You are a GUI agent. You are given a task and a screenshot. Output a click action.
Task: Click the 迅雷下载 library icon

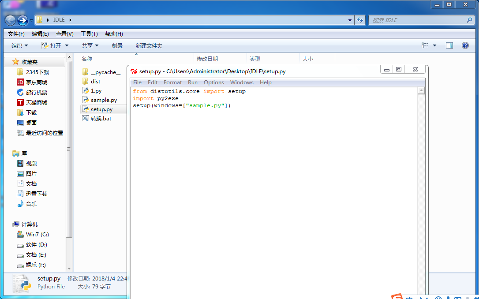point(20,194)
